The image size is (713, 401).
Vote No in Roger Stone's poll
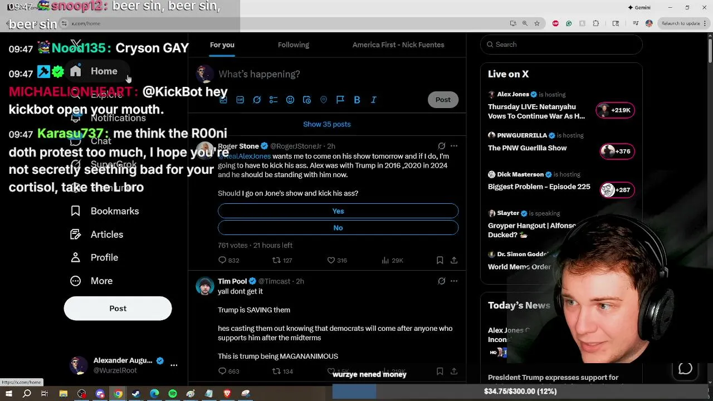(x=338, y=228)
